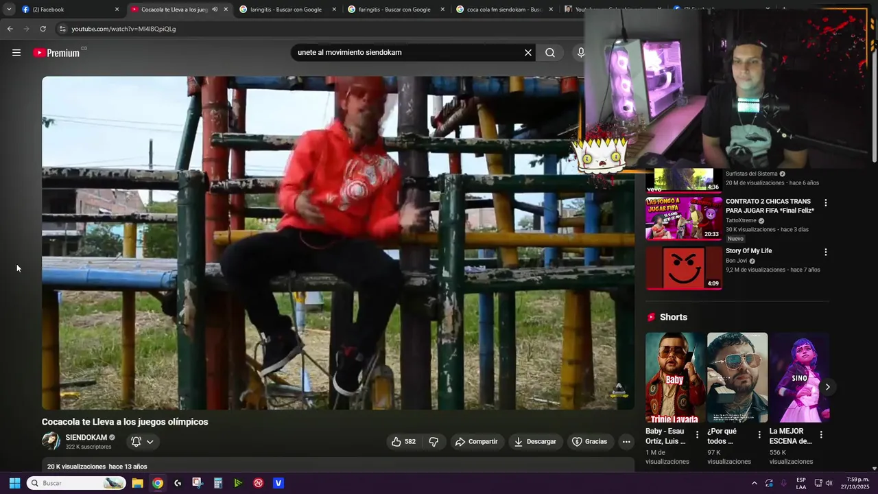Viewport: 878px width, 494px height.
Task: Start voice search with the microphone
Action: coord(581,53)
